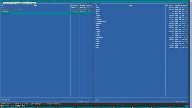Open the Настройки menu
192x108 pixels.
47,1
